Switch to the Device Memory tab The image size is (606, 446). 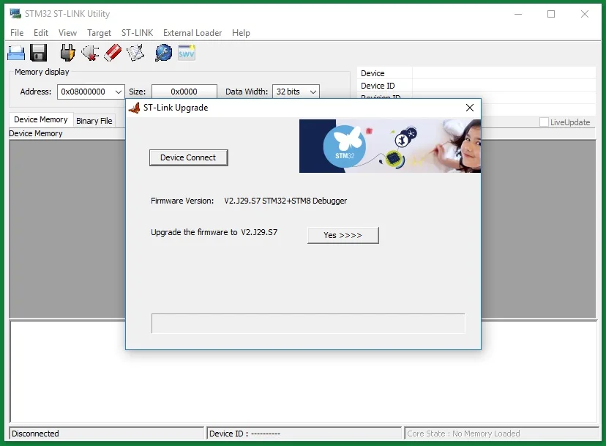(x=41, y=120)
